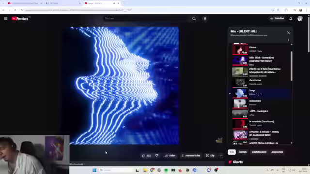The image size is (310, 174).
Task: Open Chrome from the taskbar
Action: 152,170
